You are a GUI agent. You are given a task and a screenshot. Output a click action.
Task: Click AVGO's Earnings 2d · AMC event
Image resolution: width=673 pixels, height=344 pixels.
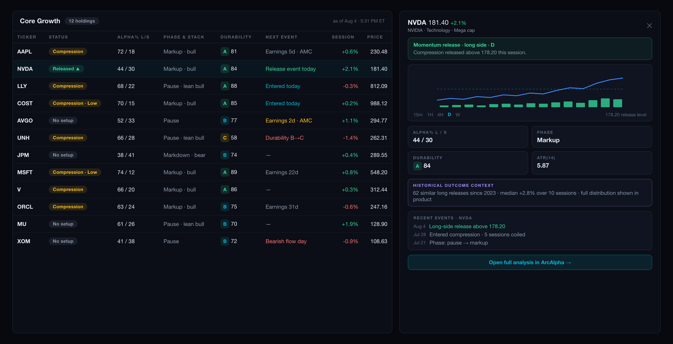(289, 120)
